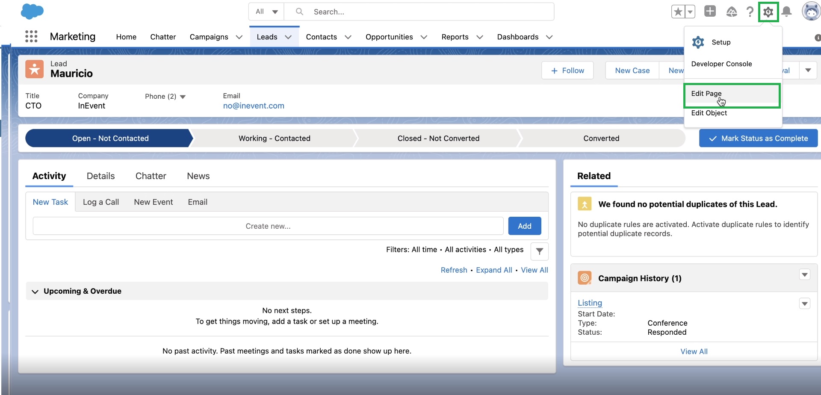
Task: Expand the Dashboards tab chevron
Action: (549, 37)
